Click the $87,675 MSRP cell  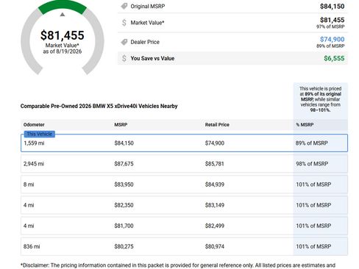click(124, 164)
